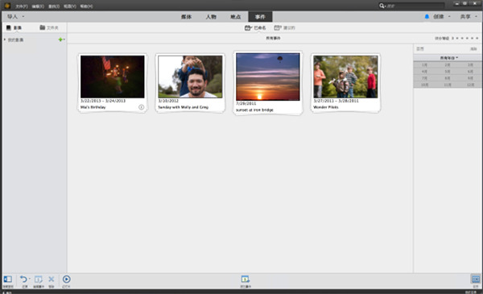Click the 7/29/2011 date text

click(x=246, y=104)
